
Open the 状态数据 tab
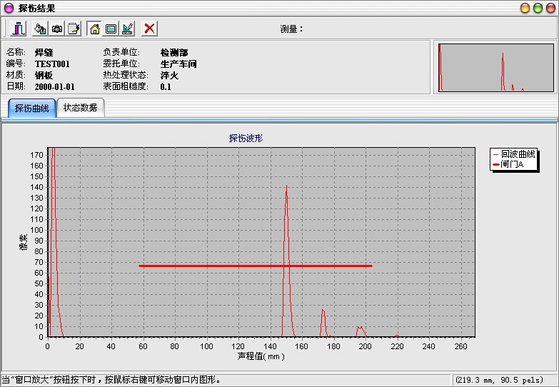(x=80, y=108)
